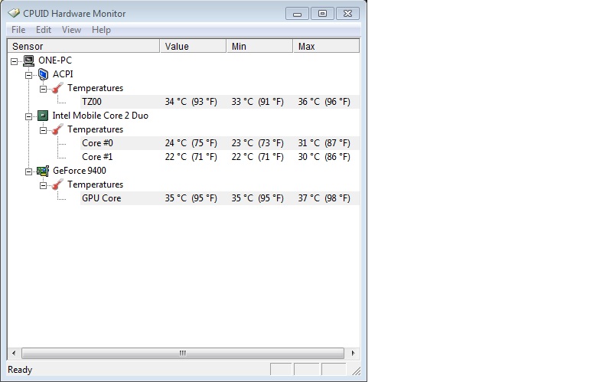
Task: Select the TZ00 sensor row
Action: [220, 102]
